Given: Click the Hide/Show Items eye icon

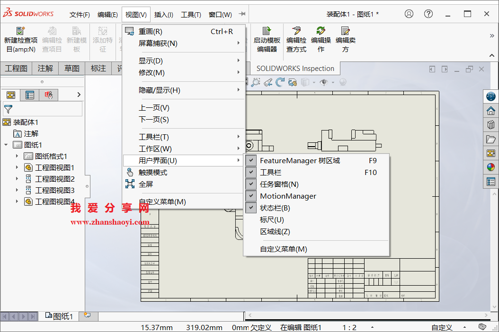Looking at the screenshot, I should coord(324,82).
